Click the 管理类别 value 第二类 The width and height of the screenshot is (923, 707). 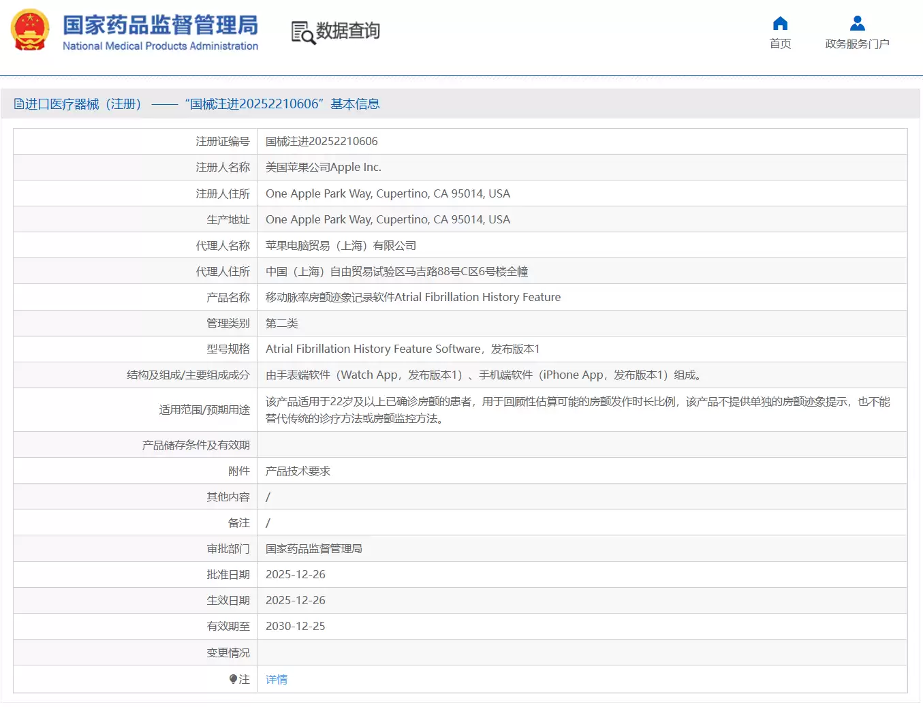click(x=281, y=323)
